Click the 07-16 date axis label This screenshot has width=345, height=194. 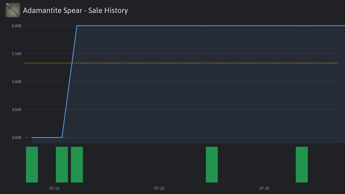coord(54,188)
